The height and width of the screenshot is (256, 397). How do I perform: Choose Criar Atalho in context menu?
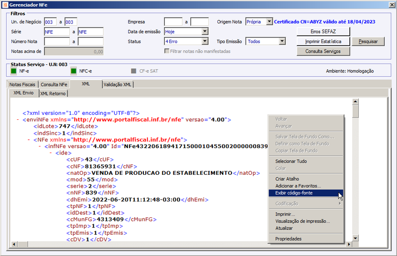[x=306, y=179]
